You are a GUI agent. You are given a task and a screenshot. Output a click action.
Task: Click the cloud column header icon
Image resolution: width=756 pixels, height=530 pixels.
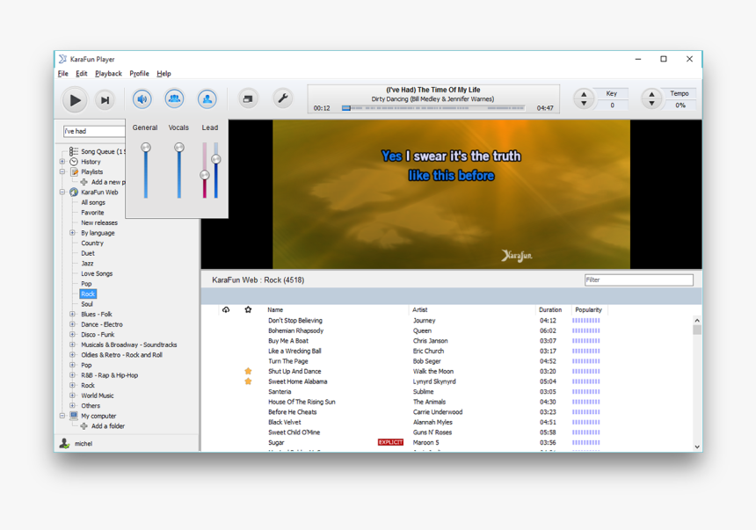pyautogui.click(x=226, y=309)
